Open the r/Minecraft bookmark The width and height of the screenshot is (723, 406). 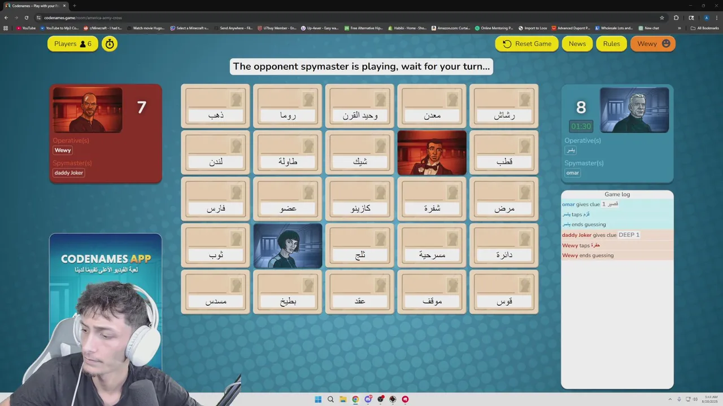(103, 28)
